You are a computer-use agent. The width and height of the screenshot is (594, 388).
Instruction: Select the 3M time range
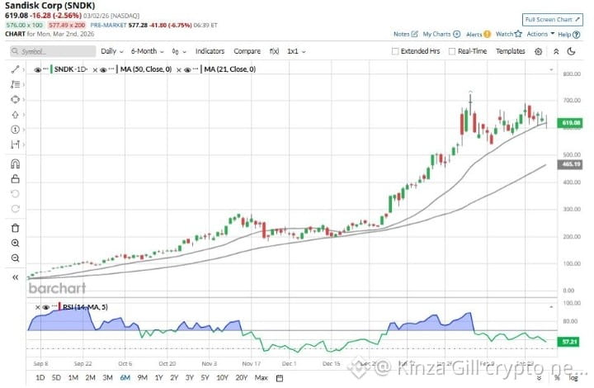point(108,378)
